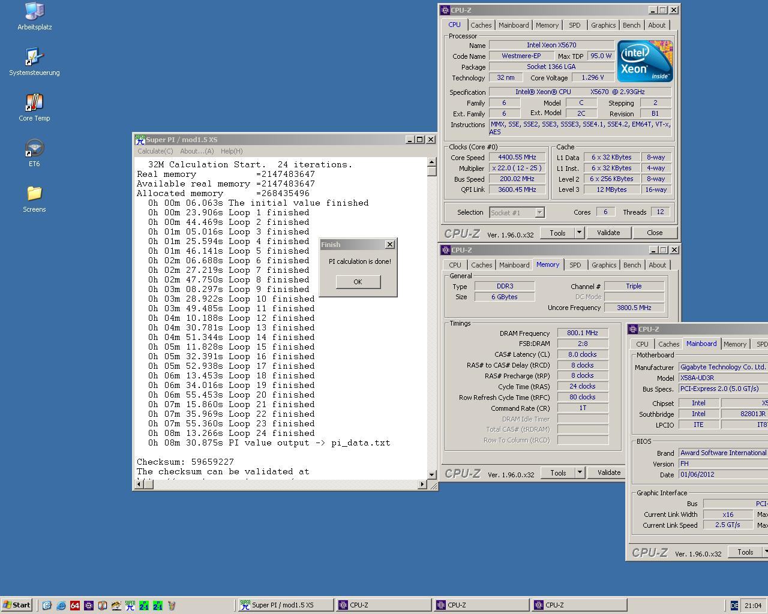This screenshot has height=614, width=768.
Task: Select the SPD tab in CPU-Z Memory window
Action: tap(575, 265)
